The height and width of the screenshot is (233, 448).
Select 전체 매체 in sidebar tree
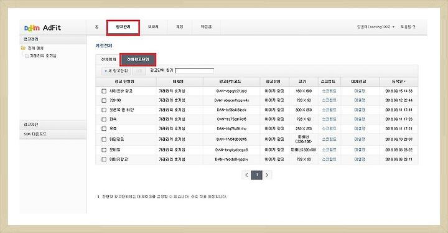[35, 48]
